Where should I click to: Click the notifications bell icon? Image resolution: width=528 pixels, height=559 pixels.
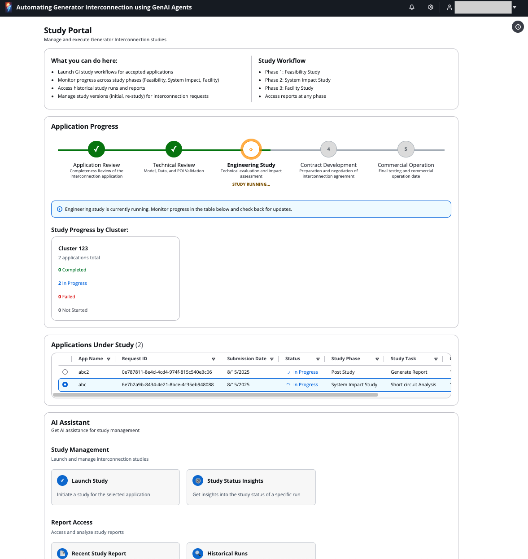(x=412, y=7)
